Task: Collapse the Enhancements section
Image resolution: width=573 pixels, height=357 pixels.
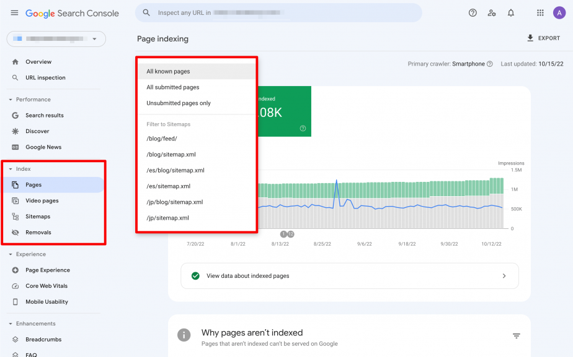Action: 10,324
